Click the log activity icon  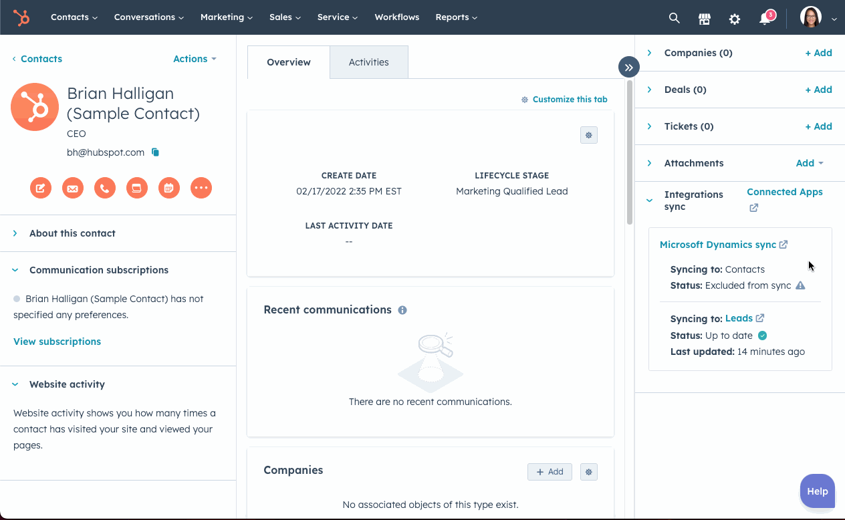(x=137, y=188)
